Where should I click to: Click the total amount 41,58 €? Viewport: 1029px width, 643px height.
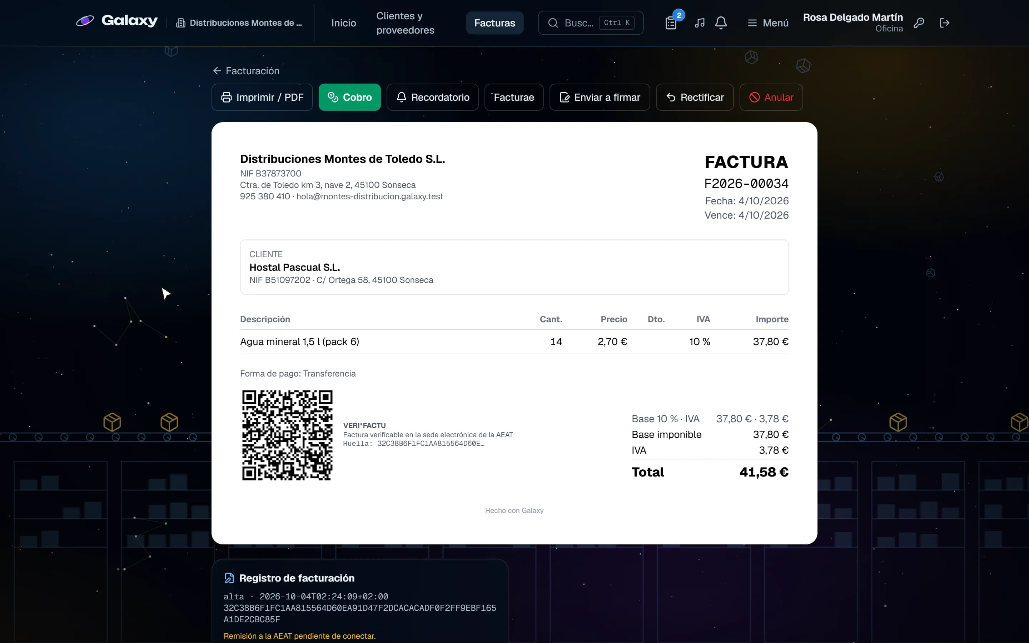(764, 472)
